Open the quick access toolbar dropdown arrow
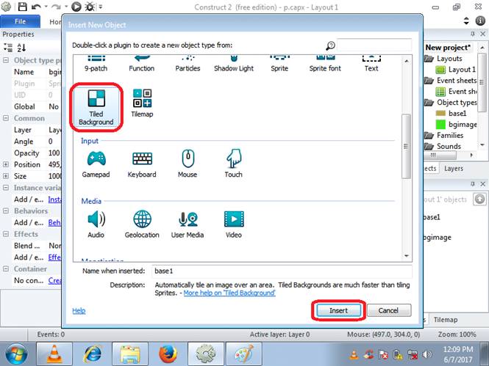 click(101, 7)
